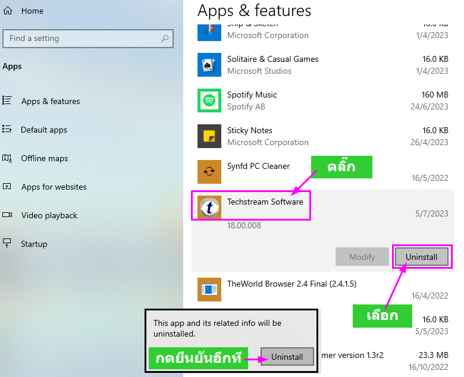Click the uninstall warning message text
464x377 pixels.
[218, 328]
